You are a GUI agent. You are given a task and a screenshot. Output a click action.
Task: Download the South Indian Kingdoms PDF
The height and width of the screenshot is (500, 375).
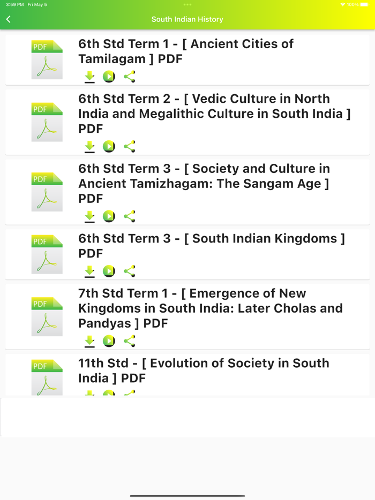[x=89, y=271]
